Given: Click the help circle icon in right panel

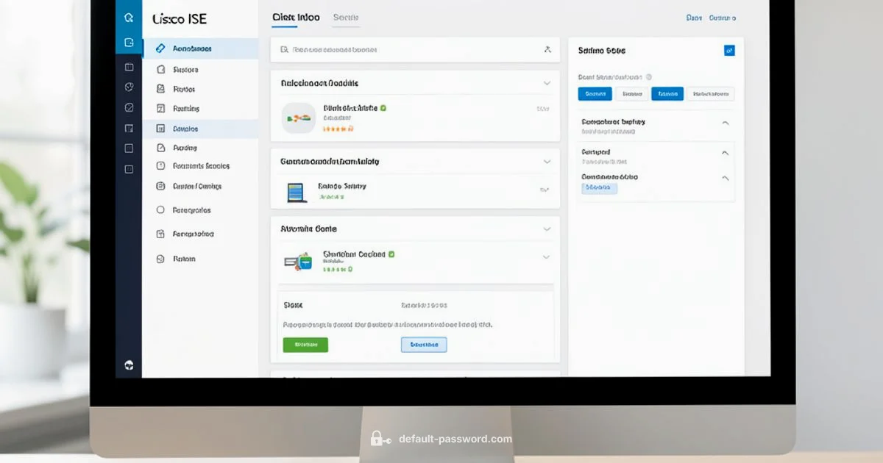Looking at the screenshot, I should click(x=648, y=76).
